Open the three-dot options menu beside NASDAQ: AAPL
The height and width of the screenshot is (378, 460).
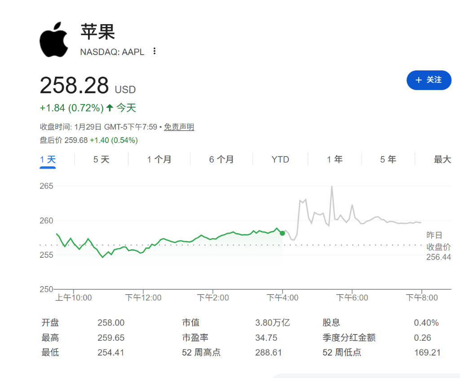pyautogui.click(x=154, y=51)
